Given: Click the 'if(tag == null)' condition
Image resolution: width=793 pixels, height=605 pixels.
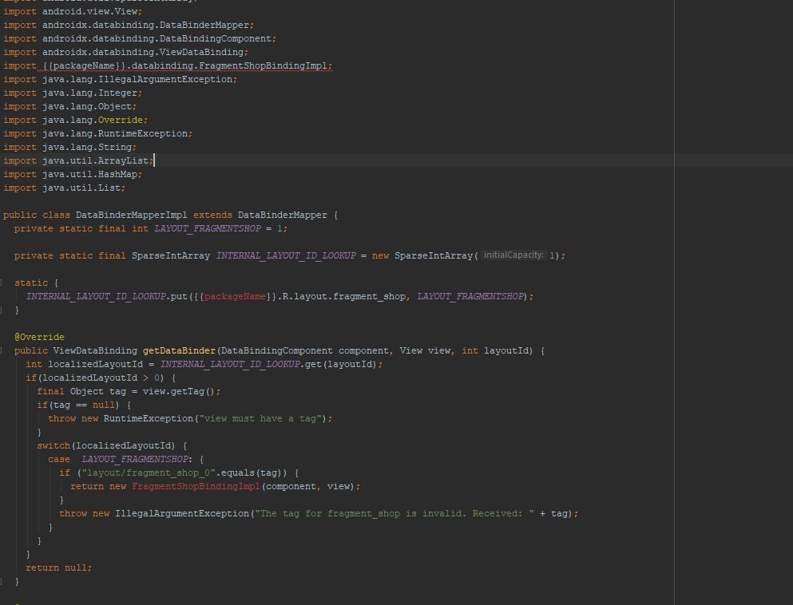Looking at the screenshot, I should 78,405.
